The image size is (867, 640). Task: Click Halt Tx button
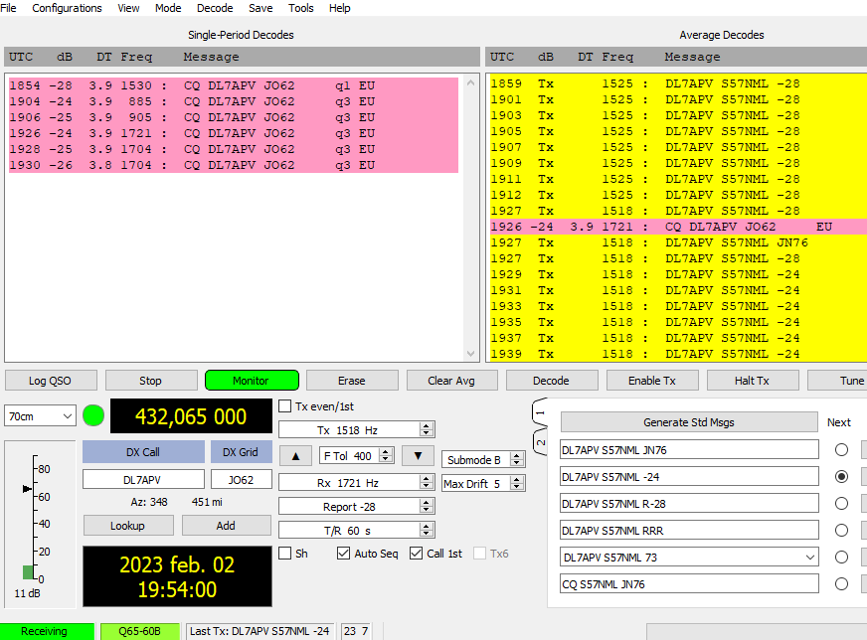[x=752, y=381]
